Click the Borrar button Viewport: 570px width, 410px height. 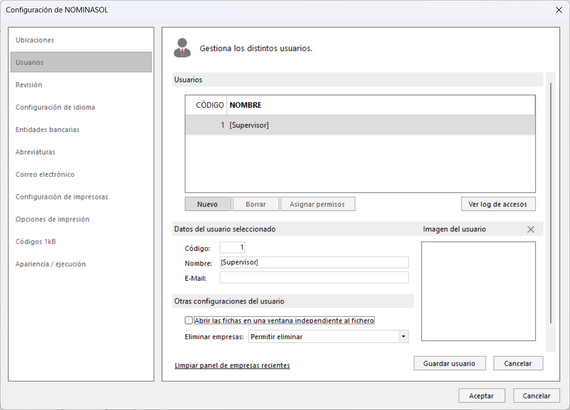pyautogui.click(x=256, y=204)
